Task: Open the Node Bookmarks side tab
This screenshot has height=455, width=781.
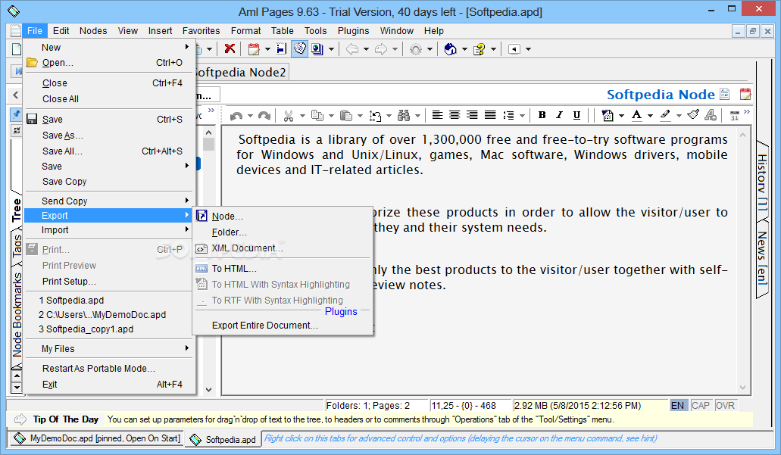Action: point(17,315)
